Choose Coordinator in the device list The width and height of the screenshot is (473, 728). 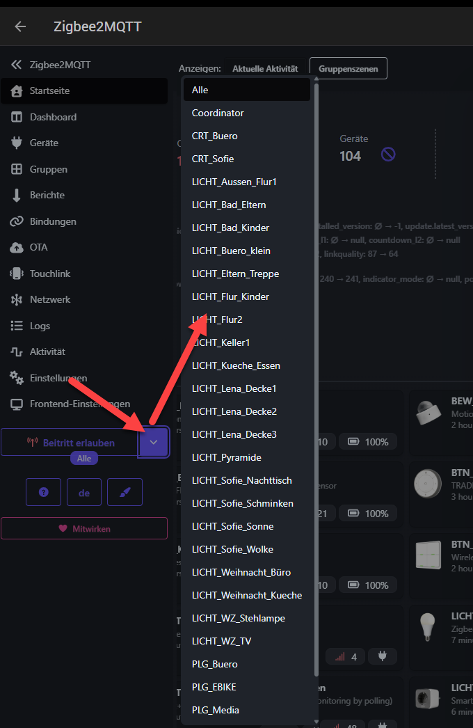coord(218,113)
